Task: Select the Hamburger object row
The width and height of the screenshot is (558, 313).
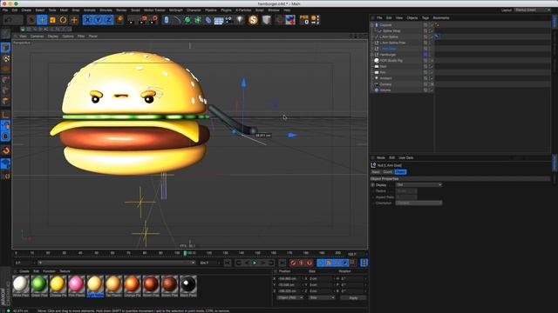Action: click(x=388, y=55)
